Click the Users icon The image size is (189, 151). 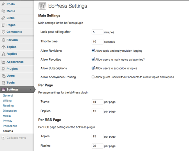[3, 76]
